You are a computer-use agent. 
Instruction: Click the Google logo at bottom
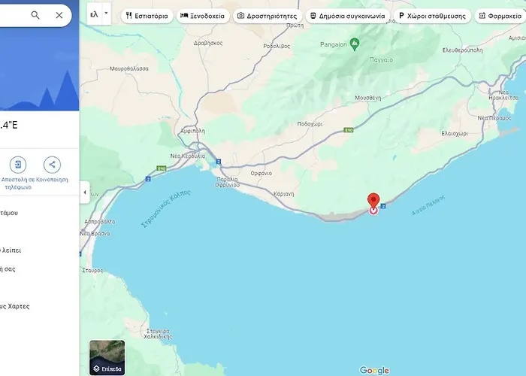pyautogui.click(x=374, y=370)
